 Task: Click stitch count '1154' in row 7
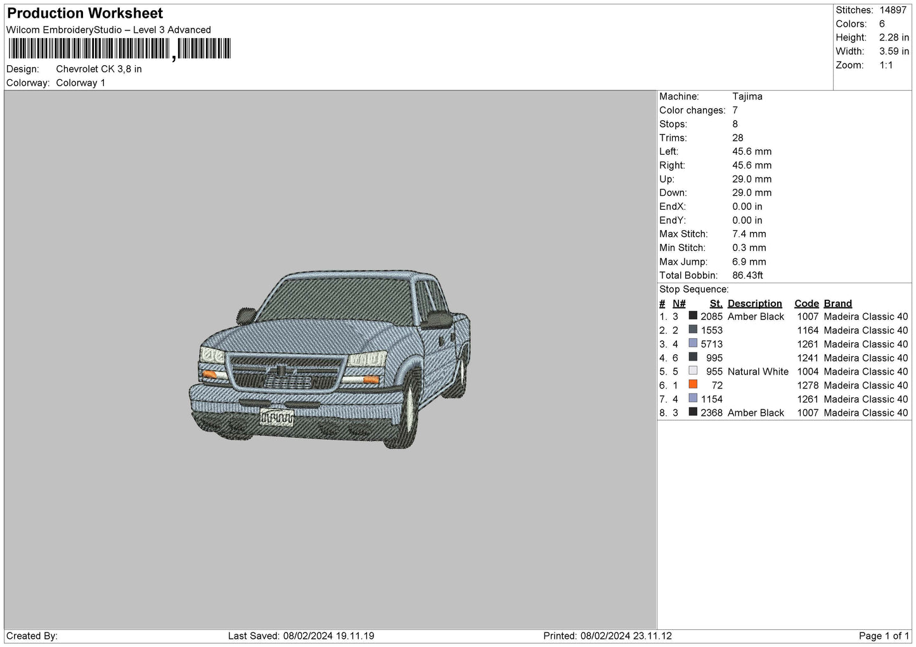click(711, 399)
